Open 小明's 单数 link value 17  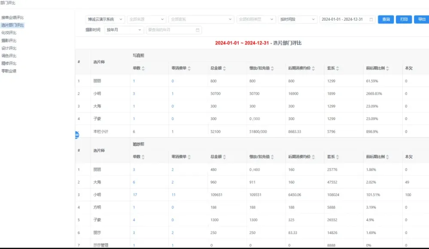135,195
